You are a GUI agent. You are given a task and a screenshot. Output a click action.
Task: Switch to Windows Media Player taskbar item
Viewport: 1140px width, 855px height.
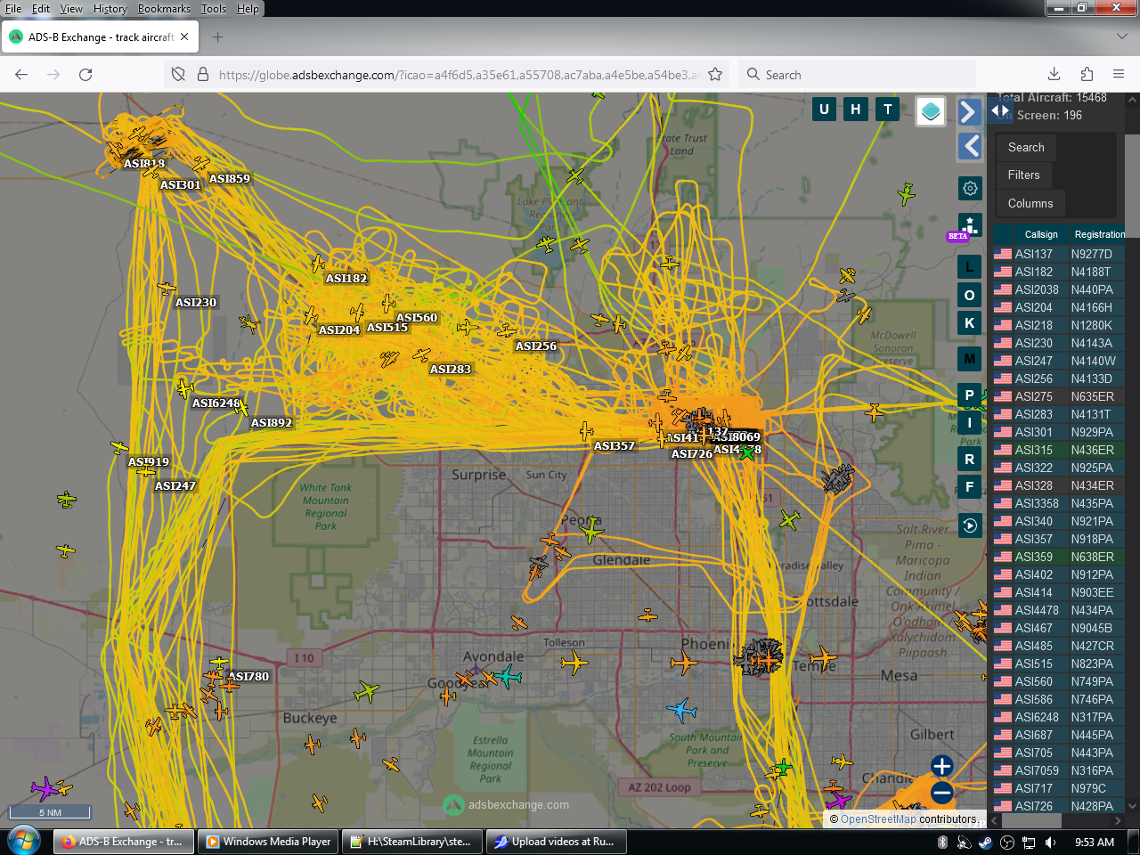[269, 842]
